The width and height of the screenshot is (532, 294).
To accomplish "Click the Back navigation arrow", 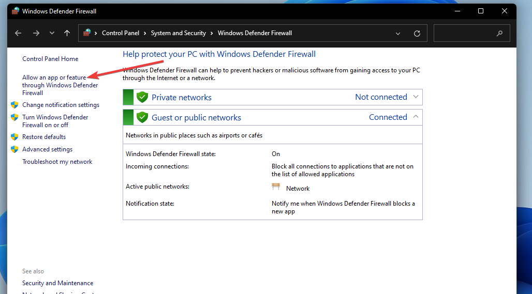I will [x=18, y=33].
